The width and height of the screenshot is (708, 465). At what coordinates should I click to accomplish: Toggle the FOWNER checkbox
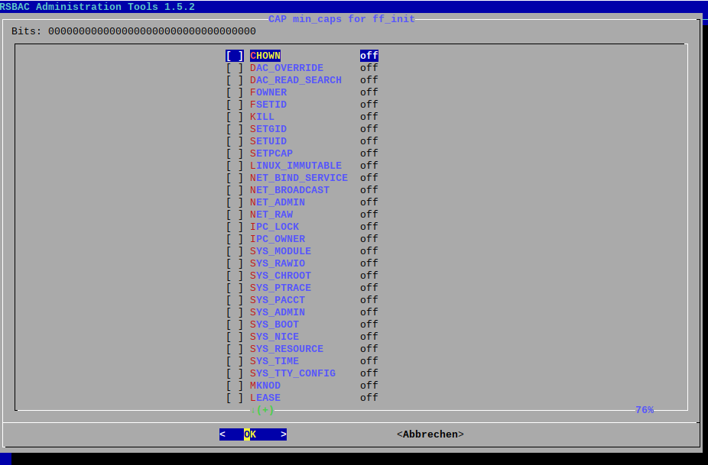point(235,92)
